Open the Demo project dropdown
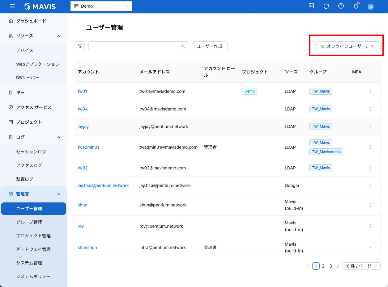388x287 pixels. [101, 6]
